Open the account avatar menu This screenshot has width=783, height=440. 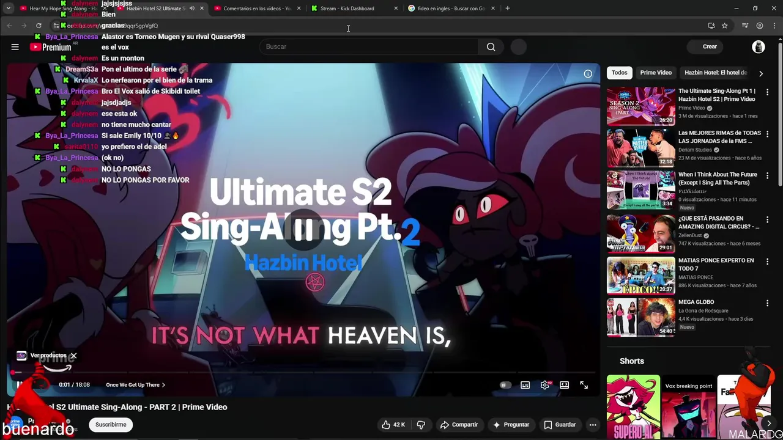click(x=758, y=46)
